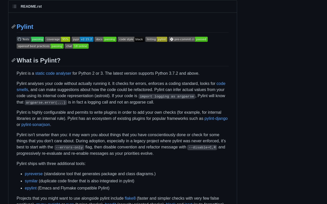The image size is (327, 204).
Task: Open the docs passing badge
Action: click(105, 39)
